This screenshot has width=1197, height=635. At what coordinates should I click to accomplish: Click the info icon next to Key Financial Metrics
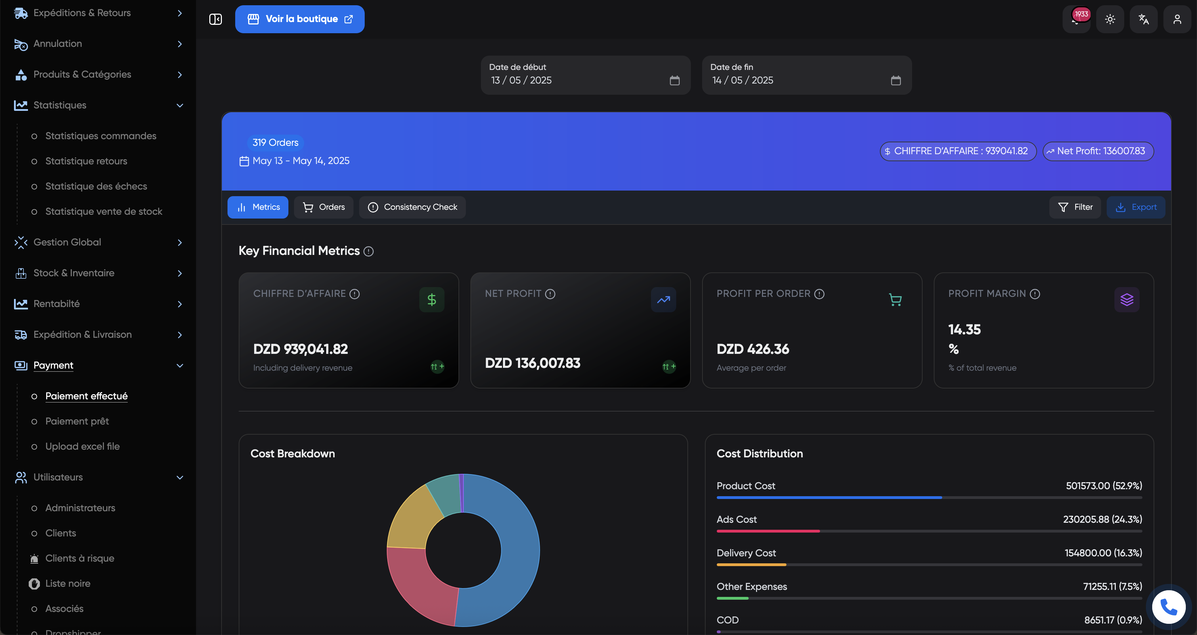[369, 251]
